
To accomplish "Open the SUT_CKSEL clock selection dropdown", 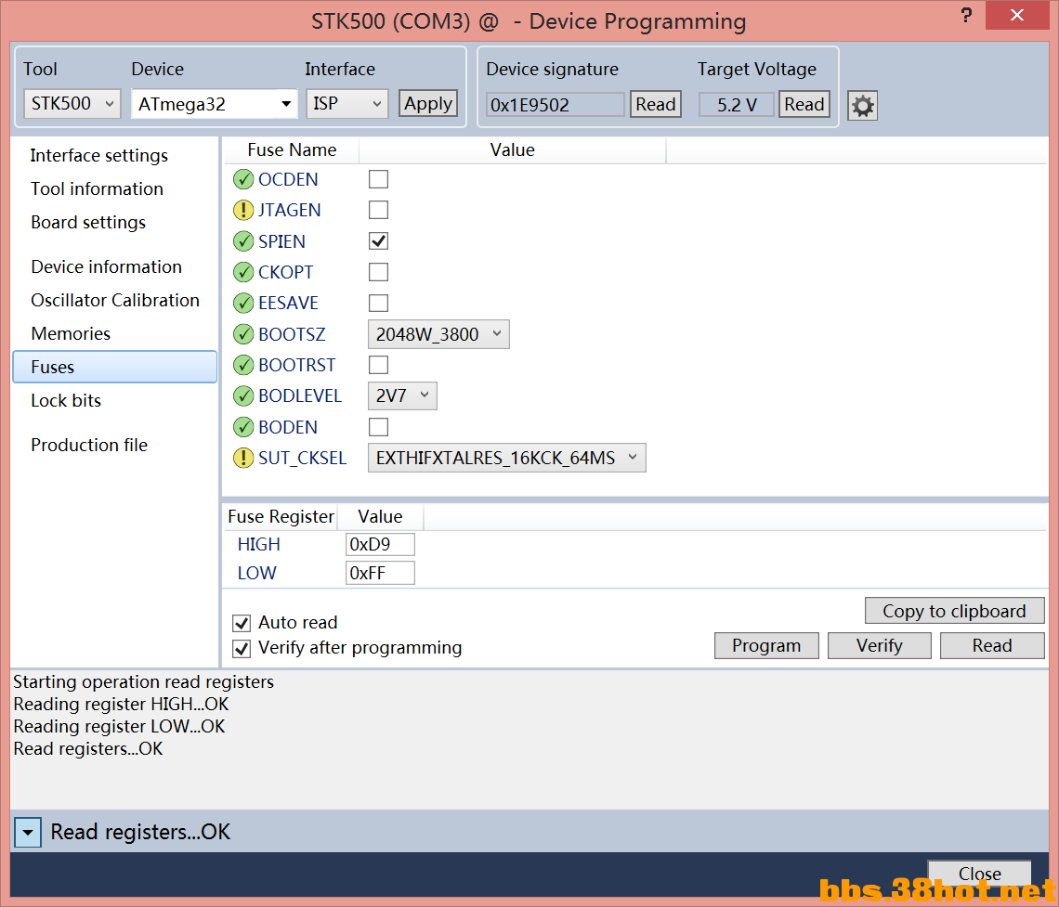I will pyautogui.click(x=506, y=459).
